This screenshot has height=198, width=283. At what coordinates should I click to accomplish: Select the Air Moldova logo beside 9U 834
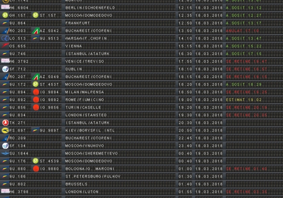pyautogui.click(x=5, y=115)
